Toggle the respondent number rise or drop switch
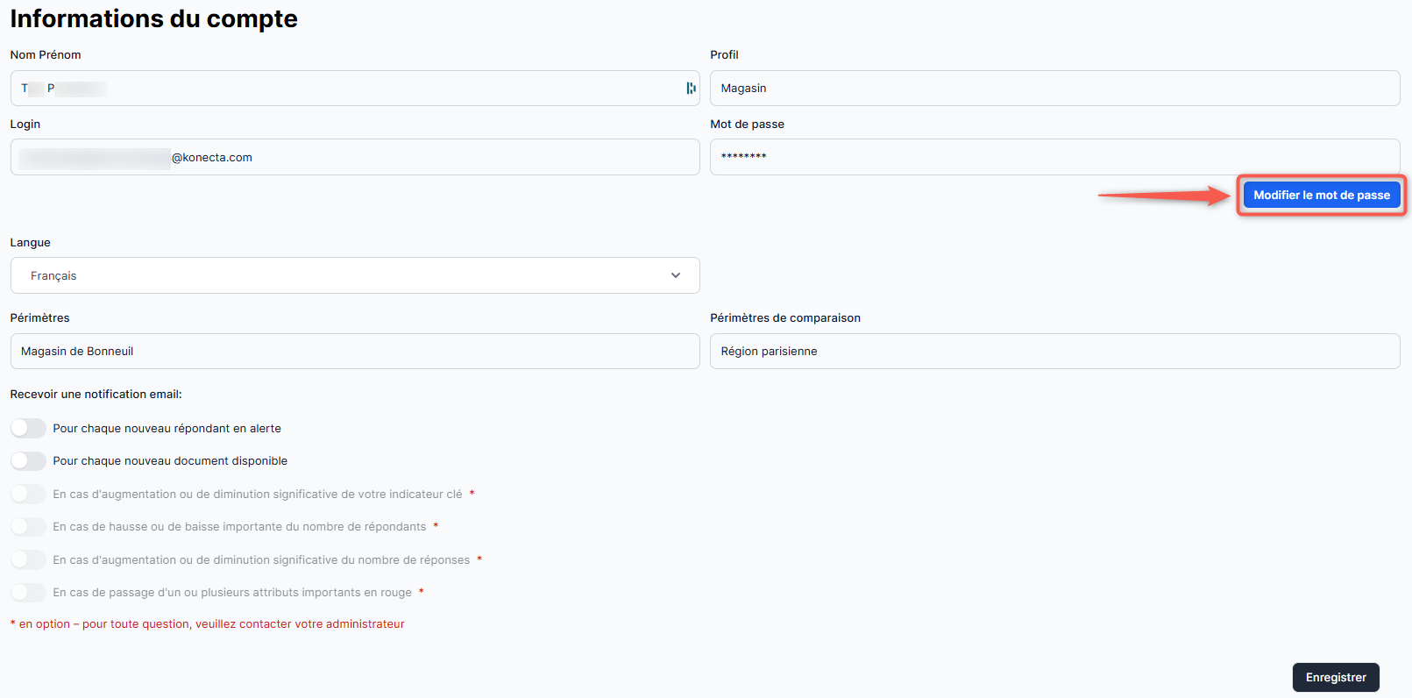The image size is (1412, 698). (x=28, y=527)
